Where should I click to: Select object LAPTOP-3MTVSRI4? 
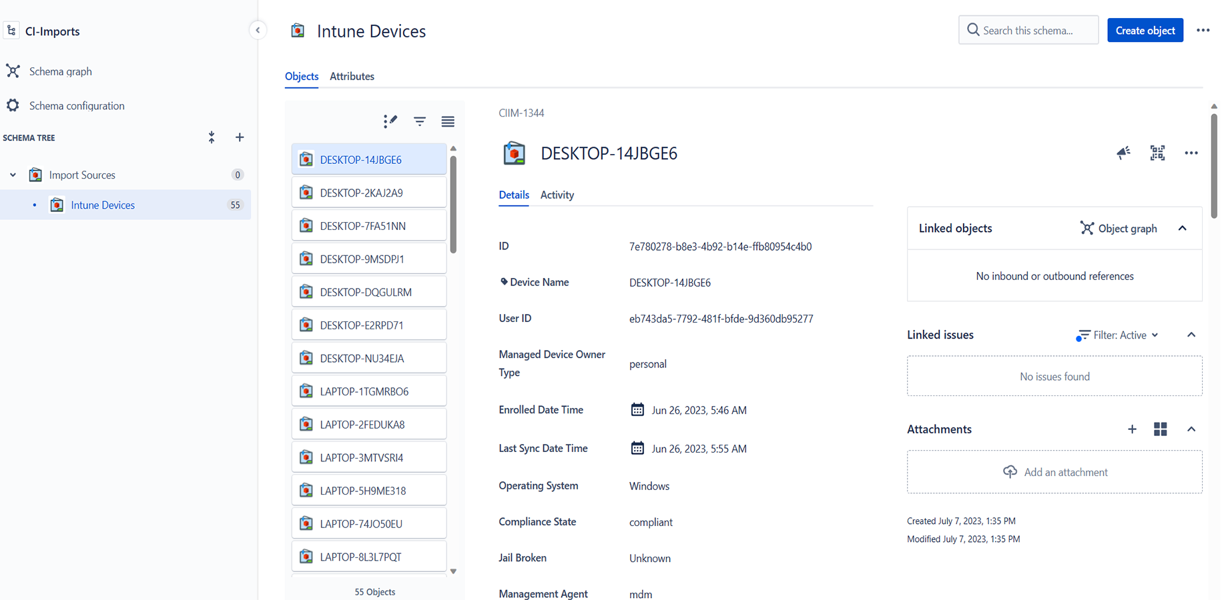pyautogui.click(x=369, y=457)
